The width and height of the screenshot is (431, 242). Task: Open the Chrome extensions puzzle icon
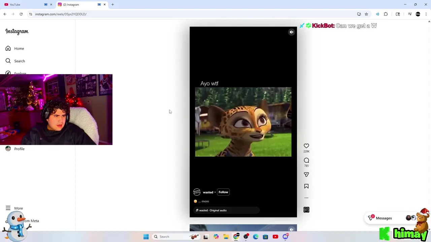coord(386,14)
